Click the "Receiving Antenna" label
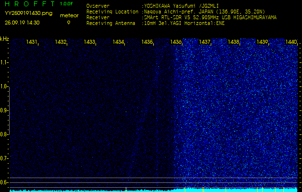Image resolution: width=302 pixels, height=192 pixels. click(x=111, y=24)
